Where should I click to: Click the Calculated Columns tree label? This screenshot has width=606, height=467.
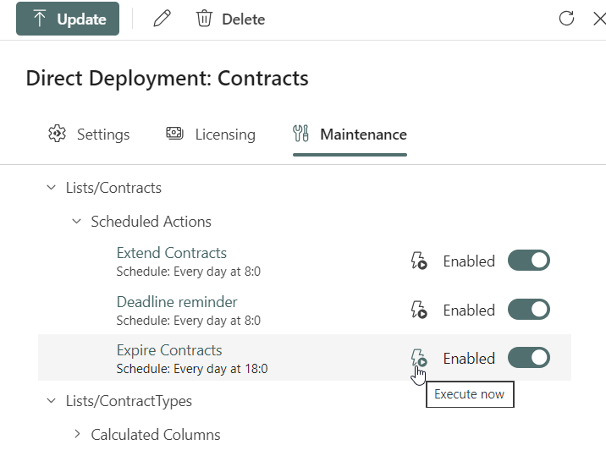[156, 435]
